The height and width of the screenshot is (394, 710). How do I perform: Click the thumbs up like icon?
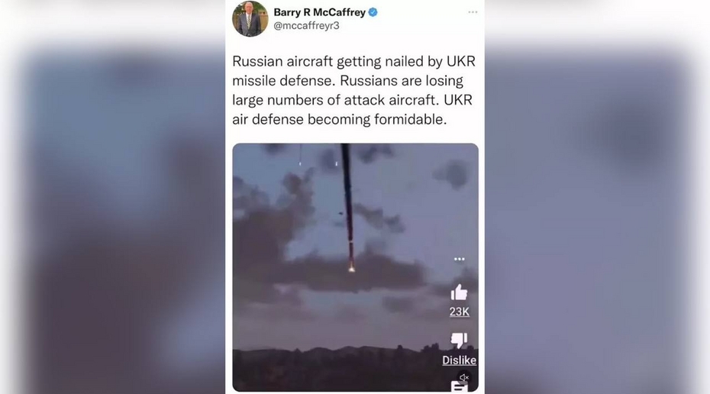(459, 292)
